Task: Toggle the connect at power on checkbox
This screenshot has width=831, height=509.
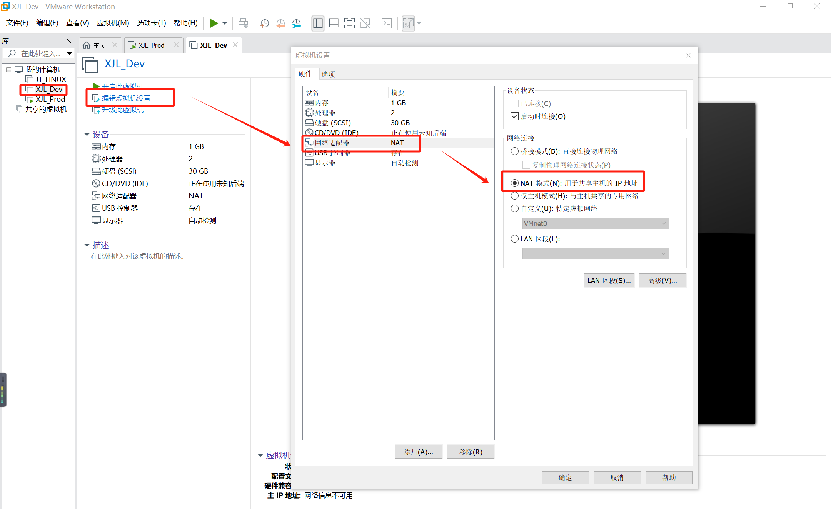Action: (514, 116)
